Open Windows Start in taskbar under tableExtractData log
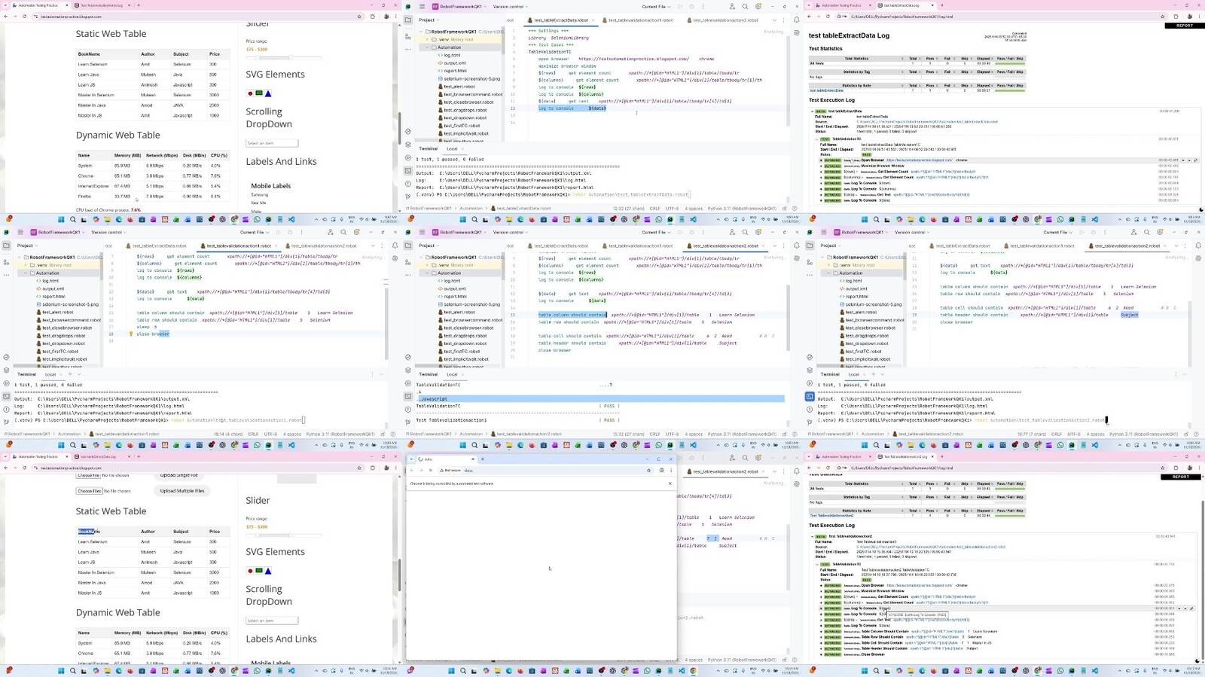 (x=865, y=220)
